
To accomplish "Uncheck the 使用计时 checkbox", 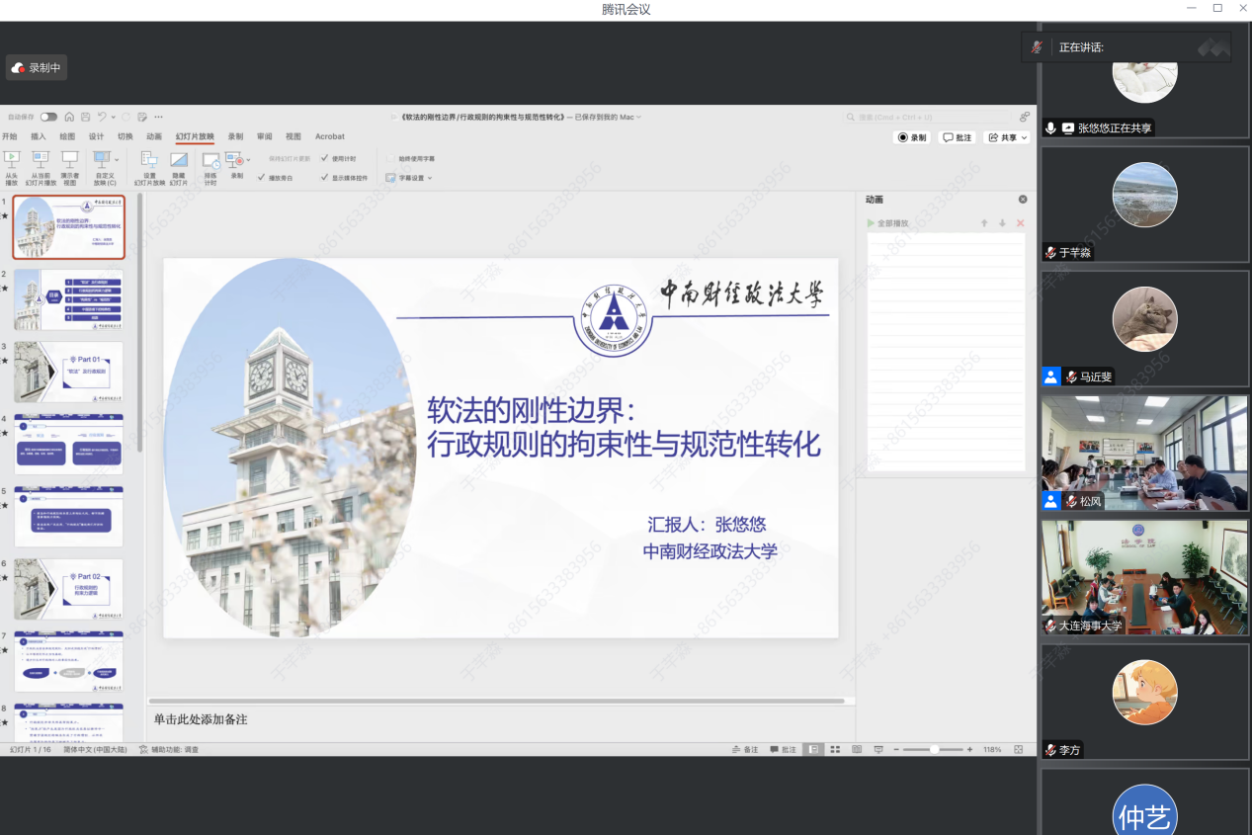I will (325, 158).
